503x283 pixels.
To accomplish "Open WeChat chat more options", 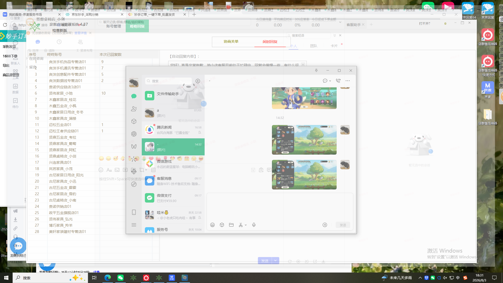I will [348, 81].
